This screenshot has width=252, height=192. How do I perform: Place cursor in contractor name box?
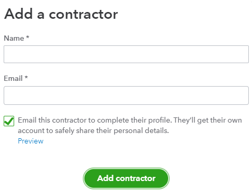(126, 54)
